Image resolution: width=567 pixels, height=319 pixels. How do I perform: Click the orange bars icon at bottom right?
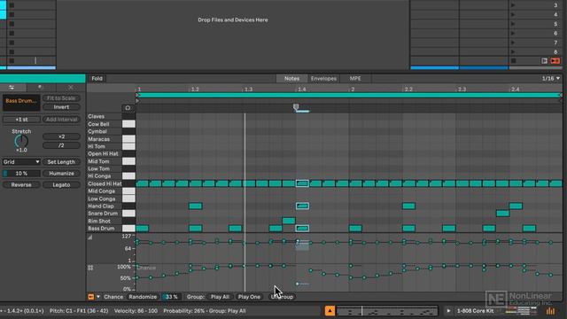tap(550, 311)
